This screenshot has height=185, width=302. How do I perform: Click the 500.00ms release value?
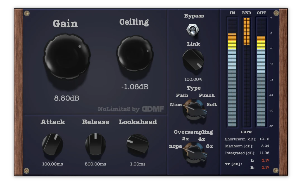tap(96, 164)
